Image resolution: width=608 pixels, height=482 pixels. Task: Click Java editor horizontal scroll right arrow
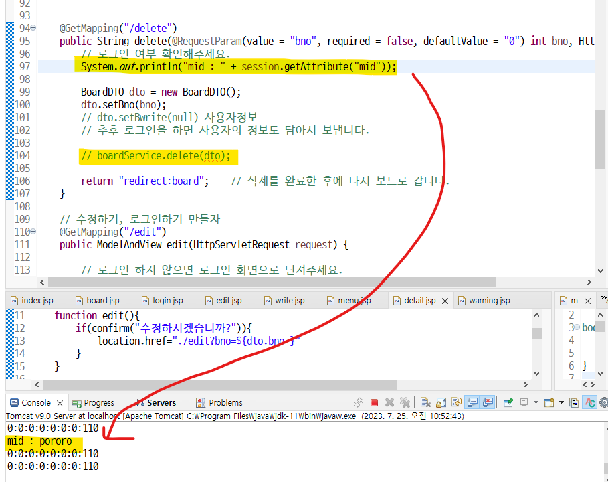point(589,282)
